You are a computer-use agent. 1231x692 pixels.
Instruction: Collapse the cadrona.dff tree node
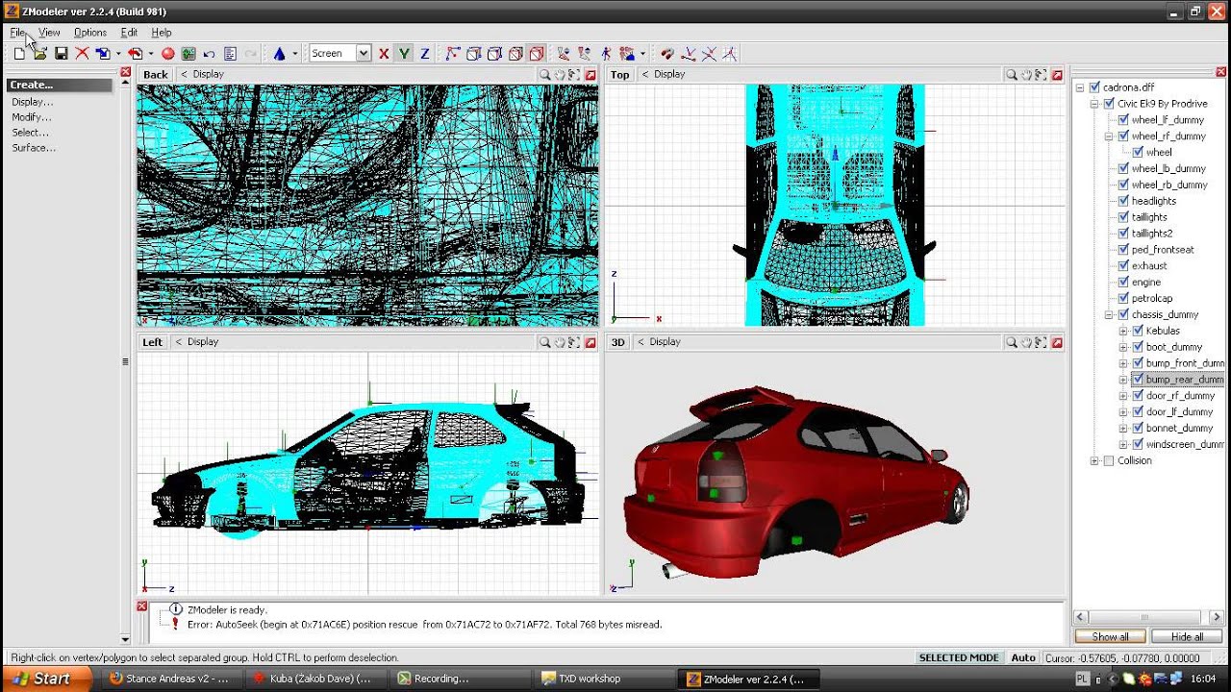tap(1080, 87)
